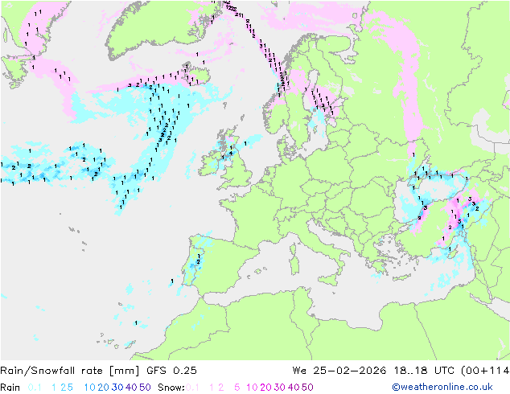This screenshot has width=510, height=394.
Task: Select Snow legend value 5
Action: (237, 388)
